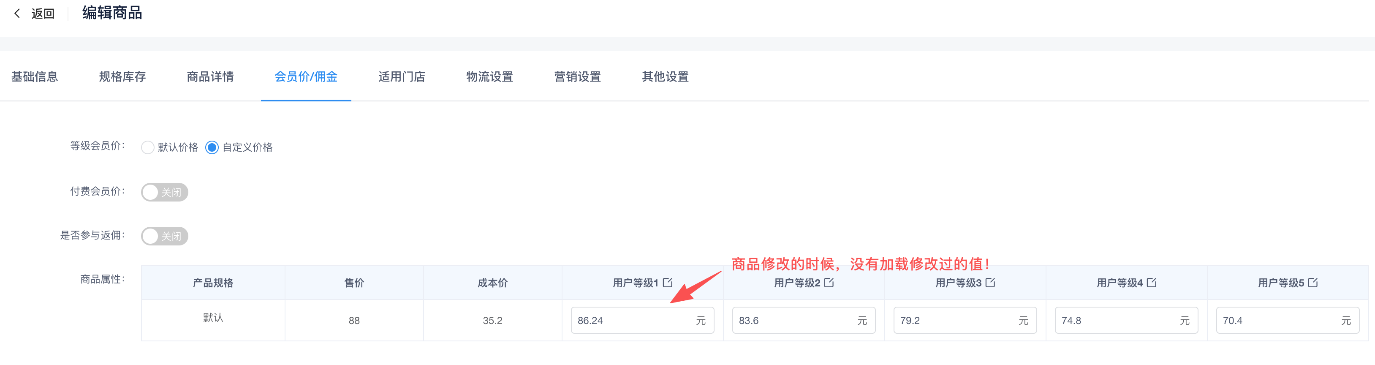The height and width of the screenshot is (365, 1375).
Task: Click the 返回 link
Action: [43, 14]
